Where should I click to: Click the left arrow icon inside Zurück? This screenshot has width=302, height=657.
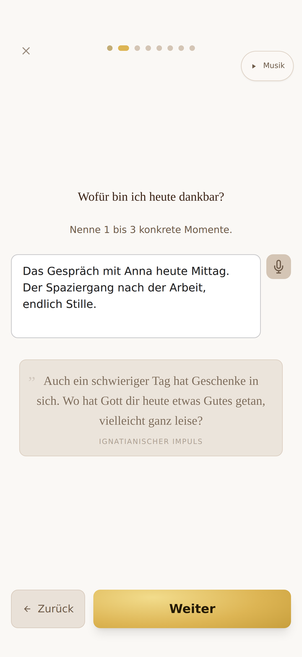[27, 609]
